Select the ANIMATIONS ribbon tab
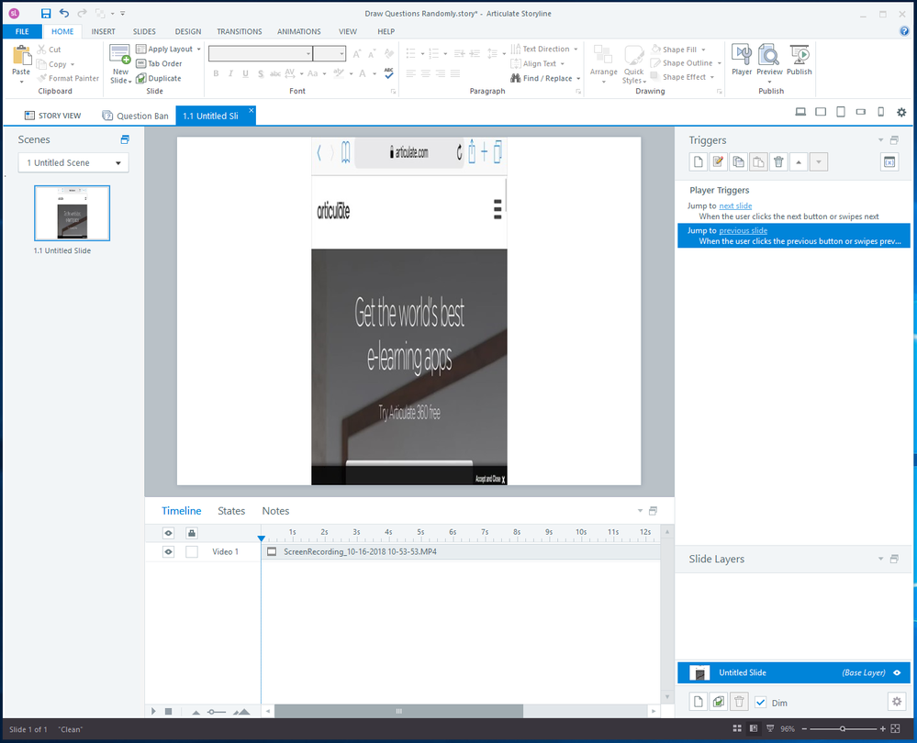 299,31
